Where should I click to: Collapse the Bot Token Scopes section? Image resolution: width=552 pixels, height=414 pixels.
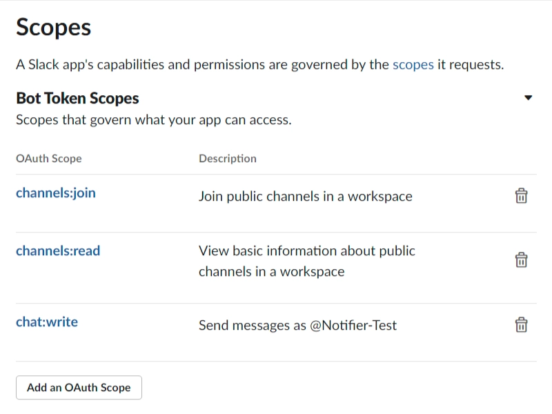tap(528, 98)
